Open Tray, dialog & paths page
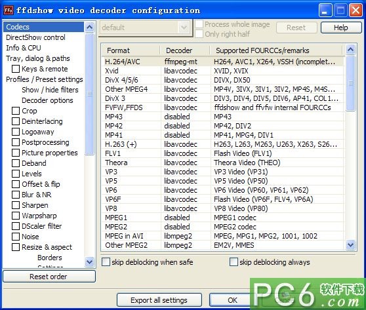This screenshot has width=366, height=310. coord(38,58)
